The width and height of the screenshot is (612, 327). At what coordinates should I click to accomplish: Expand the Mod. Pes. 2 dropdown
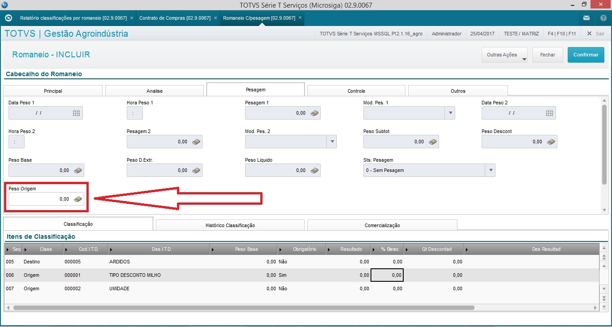(332, 142)
